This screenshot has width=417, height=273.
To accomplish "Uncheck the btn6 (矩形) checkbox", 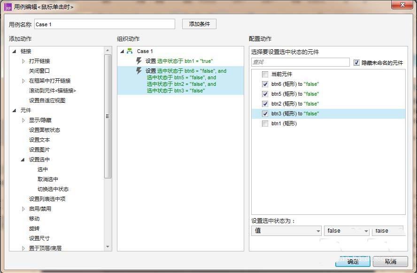I will (x=265, y=84).
